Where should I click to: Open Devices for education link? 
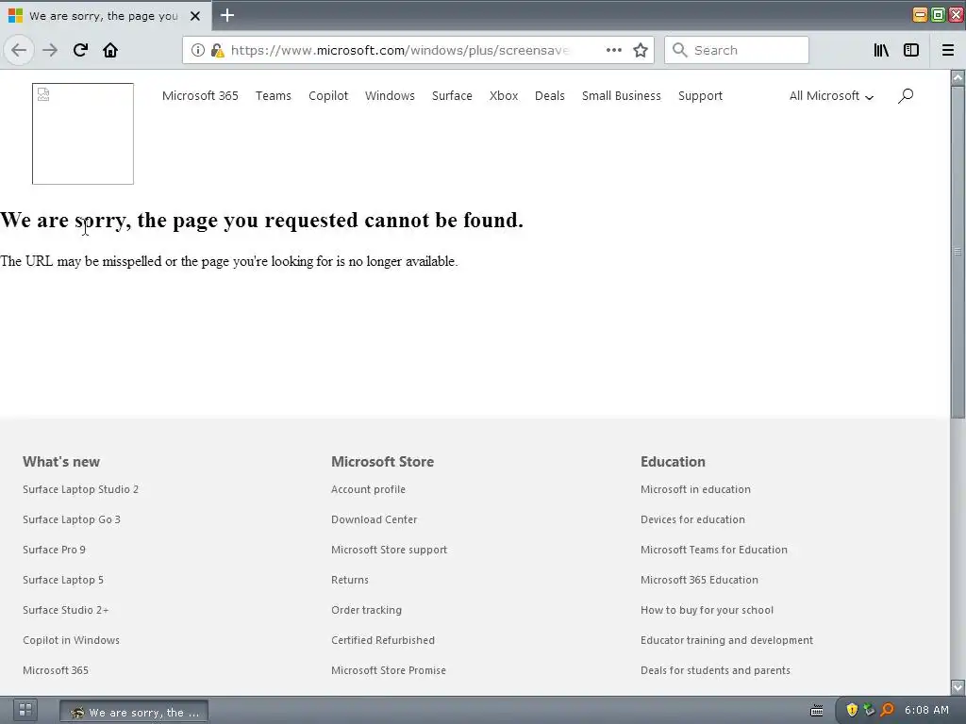(692, 519)
